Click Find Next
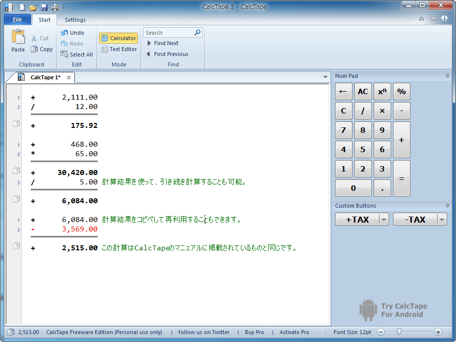 click(x=163, y=43)
